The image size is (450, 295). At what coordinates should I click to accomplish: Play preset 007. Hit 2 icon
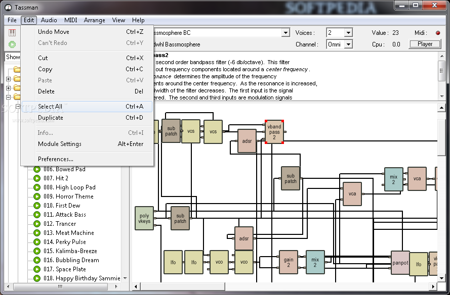[37, 178]
